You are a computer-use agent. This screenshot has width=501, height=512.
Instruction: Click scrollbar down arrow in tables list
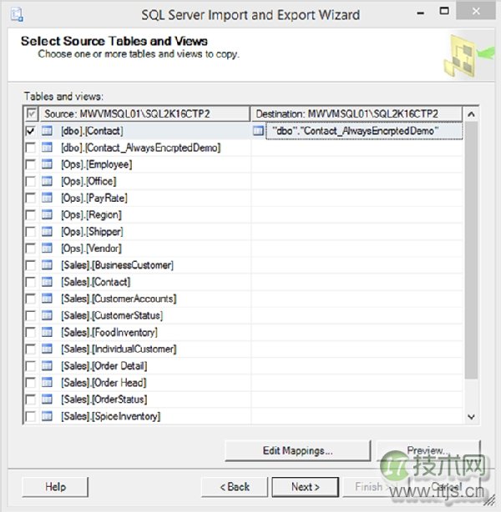(471, 417)
